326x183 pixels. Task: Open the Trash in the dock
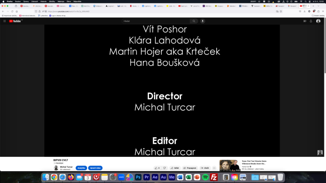(x=280, y=177)
